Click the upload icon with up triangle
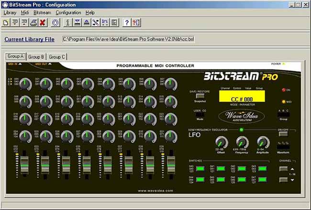 87,22
